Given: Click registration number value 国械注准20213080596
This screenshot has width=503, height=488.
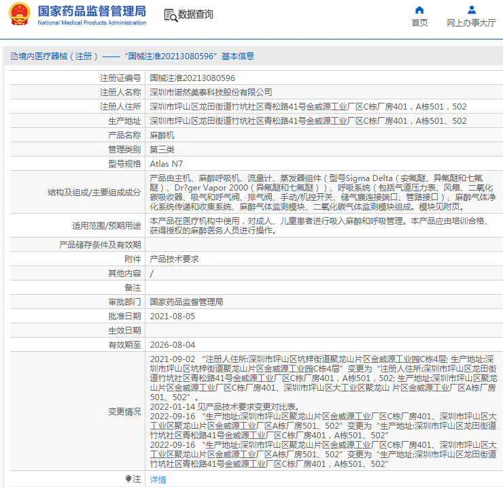Looking at the screenshot, I should tap(192, 78).
